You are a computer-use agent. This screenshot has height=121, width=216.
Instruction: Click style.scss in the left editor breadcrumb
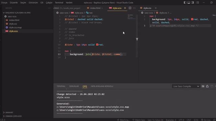(79, 13)
